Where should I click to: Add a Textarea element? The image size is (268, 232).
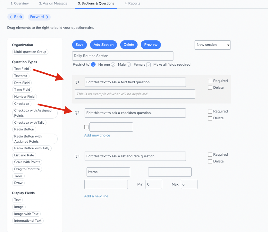coord(21,76)
